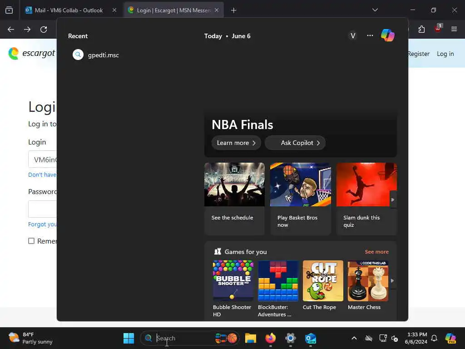Open the list all tabs dropdown

click(x=375, y=10)
